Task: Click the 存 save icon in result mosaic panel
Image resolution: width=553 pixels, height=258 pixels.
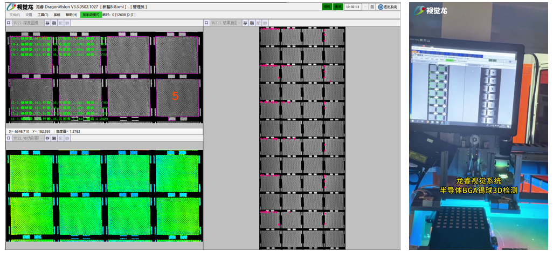Action: [245, 23]
